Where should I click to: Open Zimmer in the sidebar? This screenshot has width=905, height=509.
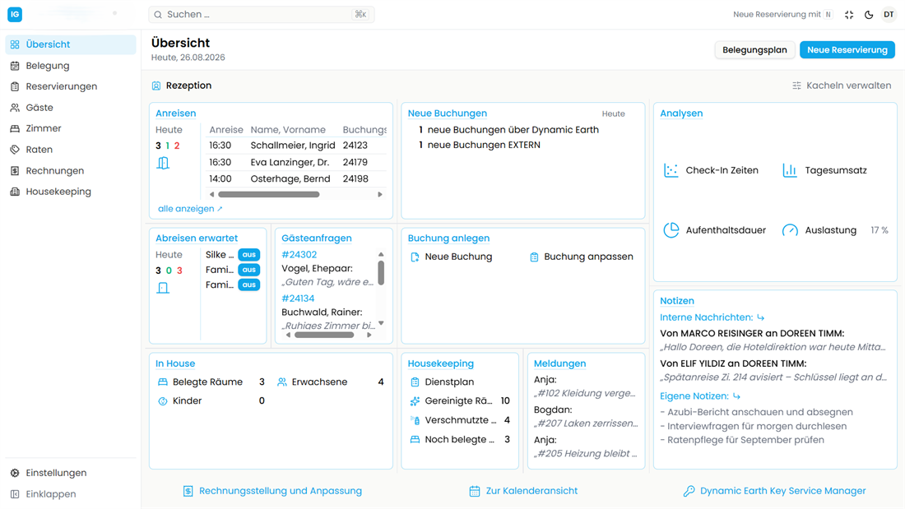[x=71, y=128]
